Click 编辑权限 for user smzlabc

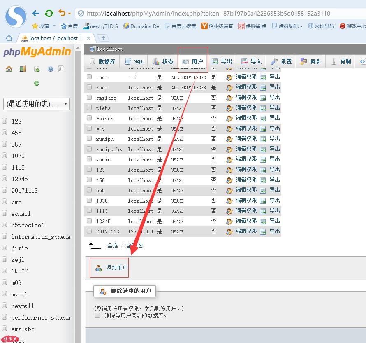tap(246, 98)
